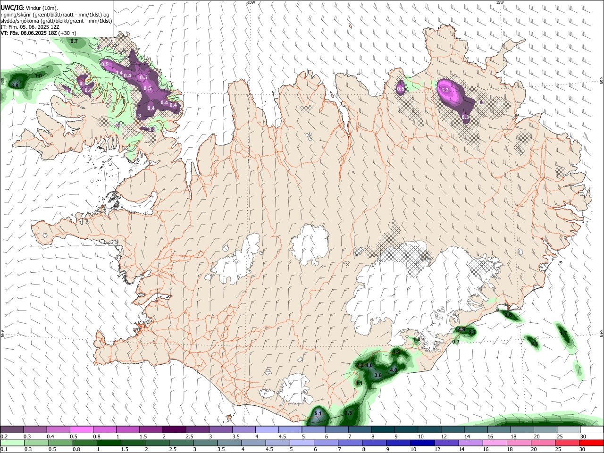Click the 4.5 label on the rain scale
This screenshot has width=604, height=453.
pos(269,450)
